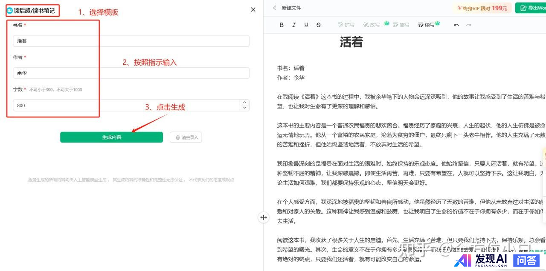Open the 终身VIP 限时199元 offer
The width and height of the screenshot is (546, 271).
(x=482, y=8)
